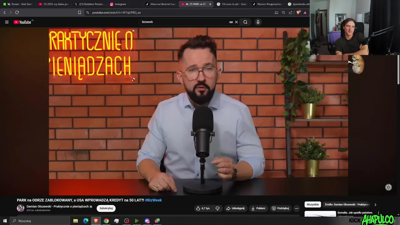Viewport: 400px width, 225px height.
Task: Open Discord icon in taskbar
Action: pyautogui.click(x=147, y=221)
